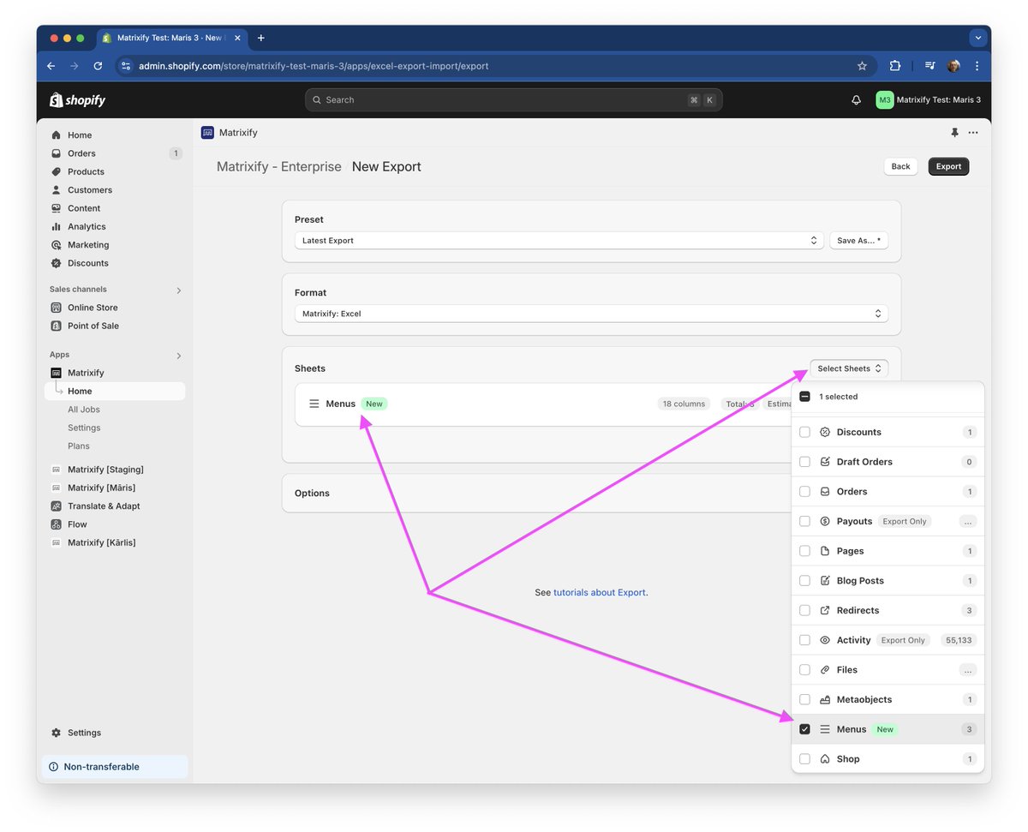
Task: Open Chrome extensions puzzle icon
Action: [895, 66]
